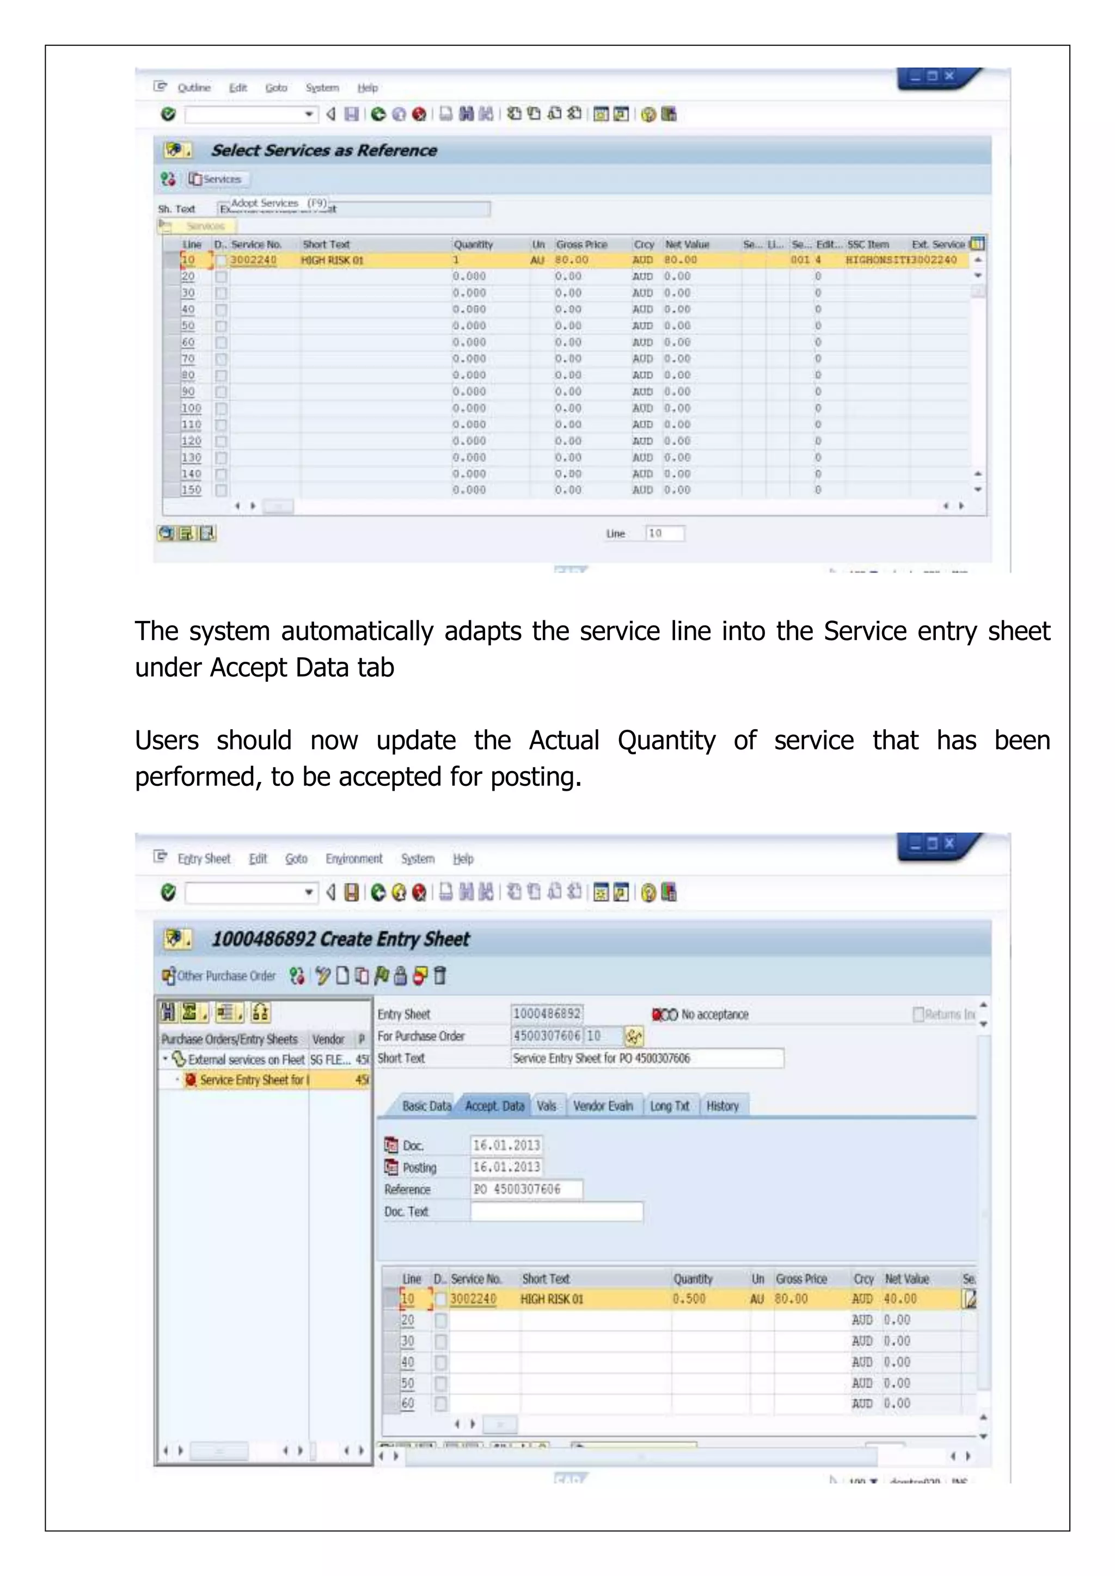Click Help icon in Create Entry Sheet toolbar
Screen dimensions: 1115x1576
click(649, 892)
